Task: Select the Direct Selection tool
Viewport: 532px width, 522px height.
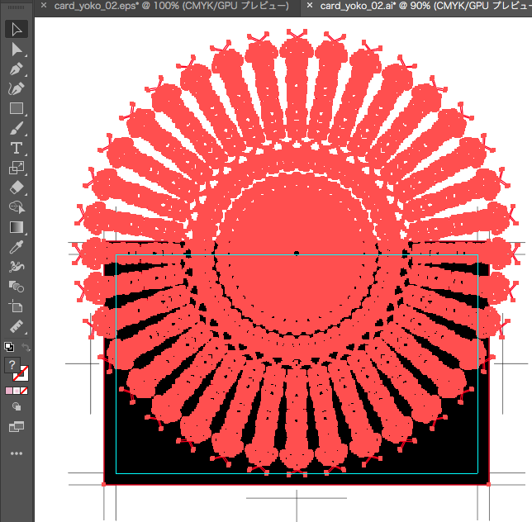Action: pos(17,50)
